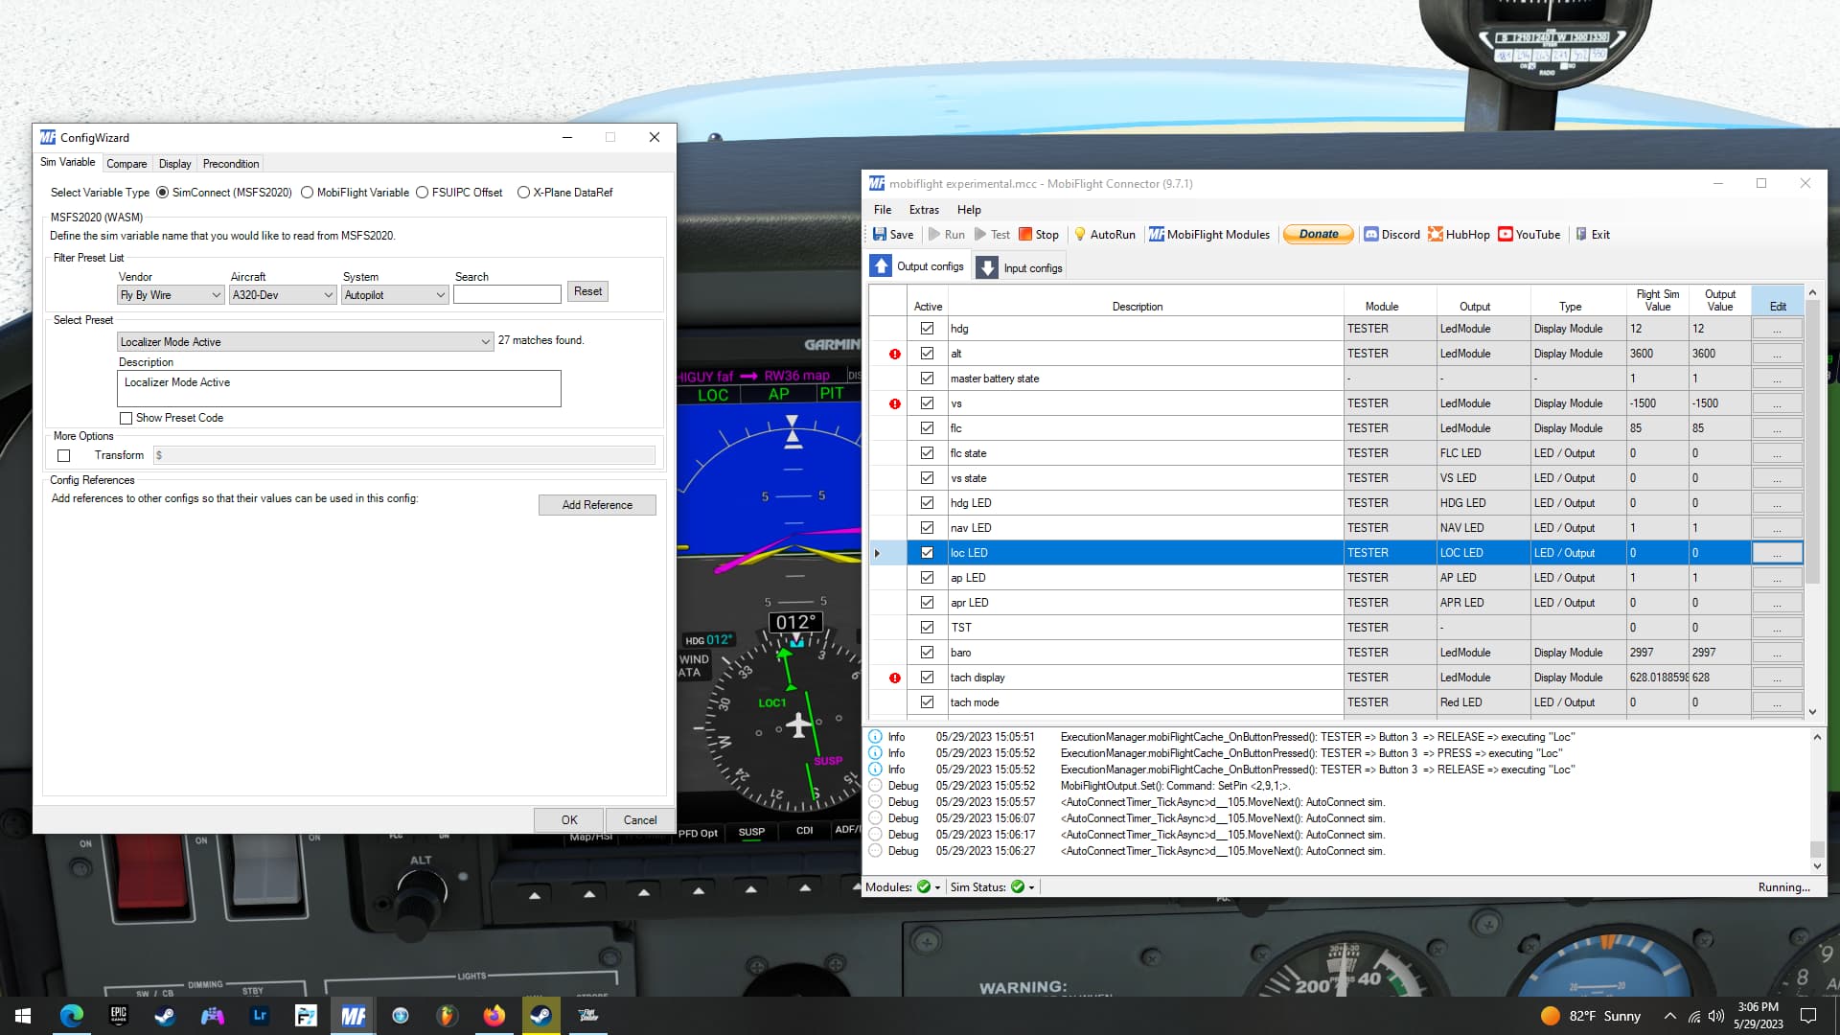Open the Aircraft dropdown (A320-Dev)
The height and width of the screenshot is (1035, 1840).
click(x=283, y=295)
